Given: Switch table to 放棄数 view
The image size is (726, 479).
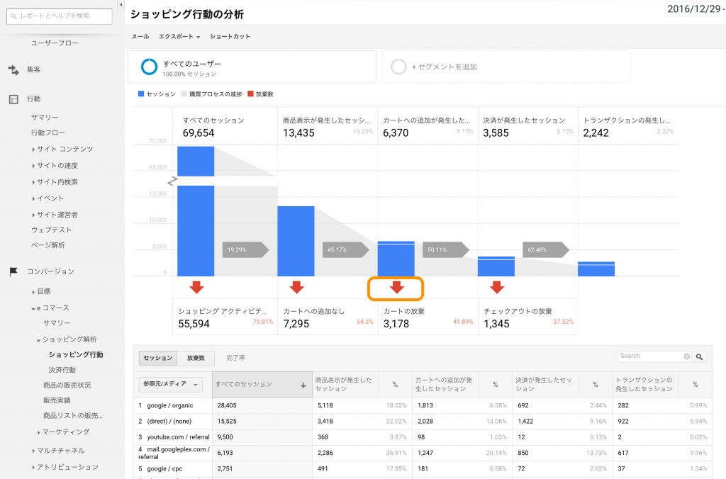Looking at the screenshot, I should 195,359.
